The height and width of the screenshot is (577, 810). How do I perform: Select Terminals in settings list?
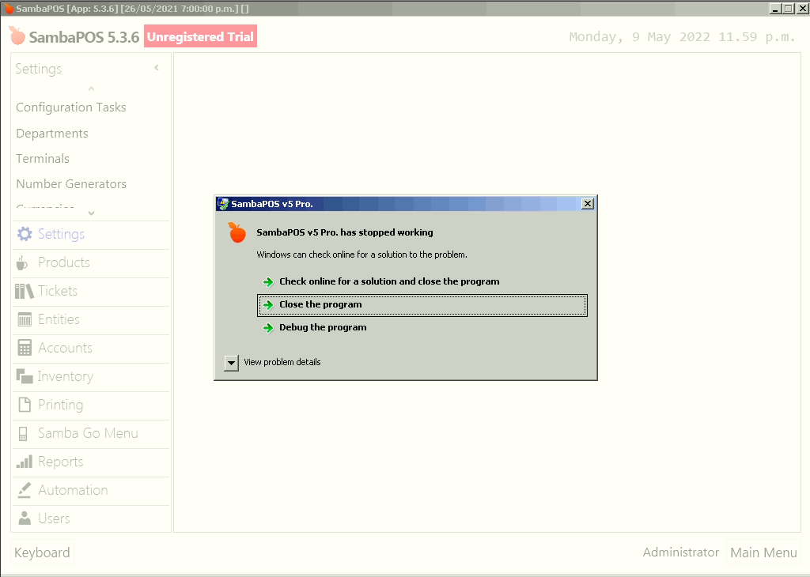(43, 159)
